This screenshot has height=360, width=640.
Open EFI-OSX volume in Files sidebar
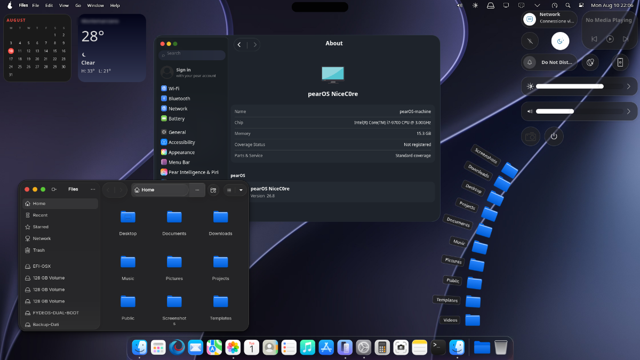point(60,266)
